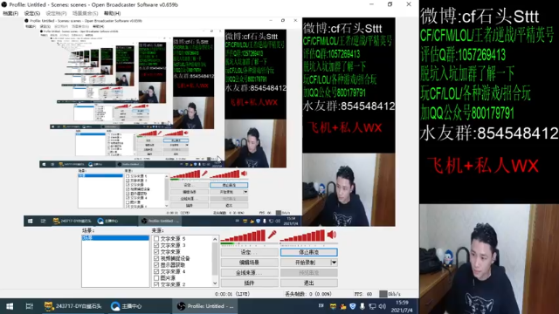Click the 设定... button
The width and height of the screenshot is (559, 314).
(x=249, y=252)
